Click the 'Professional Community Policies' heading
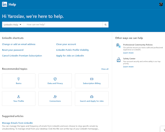The height and width of the screenshot is (132, 165). click(138, 45)
